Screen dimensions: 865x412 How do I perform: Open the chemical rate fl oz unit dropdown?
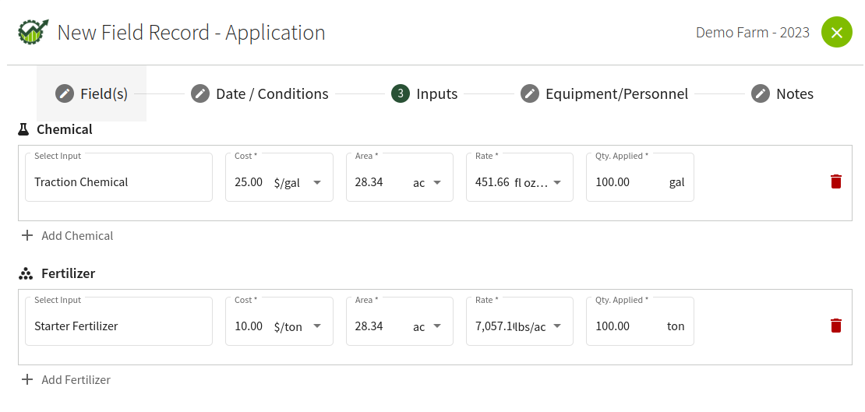pyautogui.click(x=557, y=182)
